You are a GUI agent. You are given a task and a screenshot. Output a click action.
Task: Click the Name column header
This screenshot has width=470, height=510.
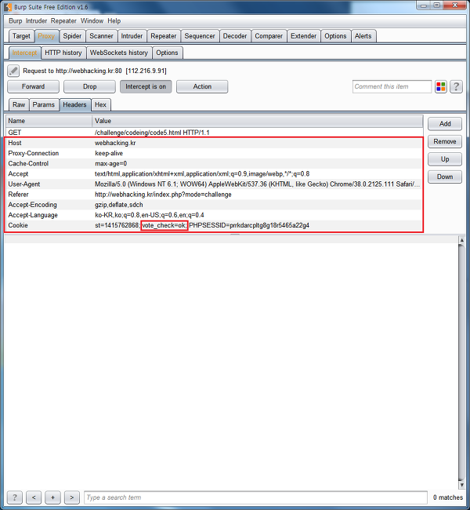pos(49,121)
